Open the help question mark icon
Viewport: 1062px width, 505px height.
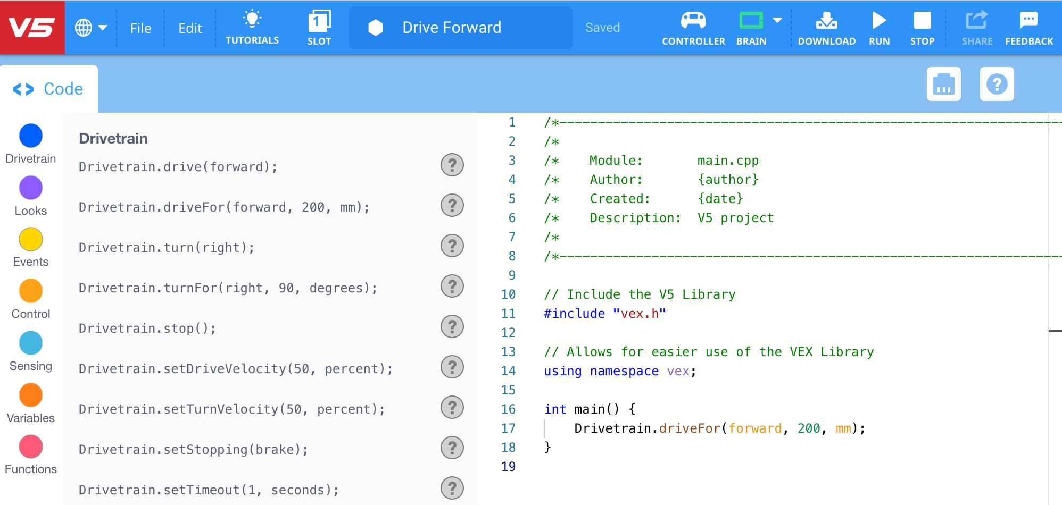point(997,84)
